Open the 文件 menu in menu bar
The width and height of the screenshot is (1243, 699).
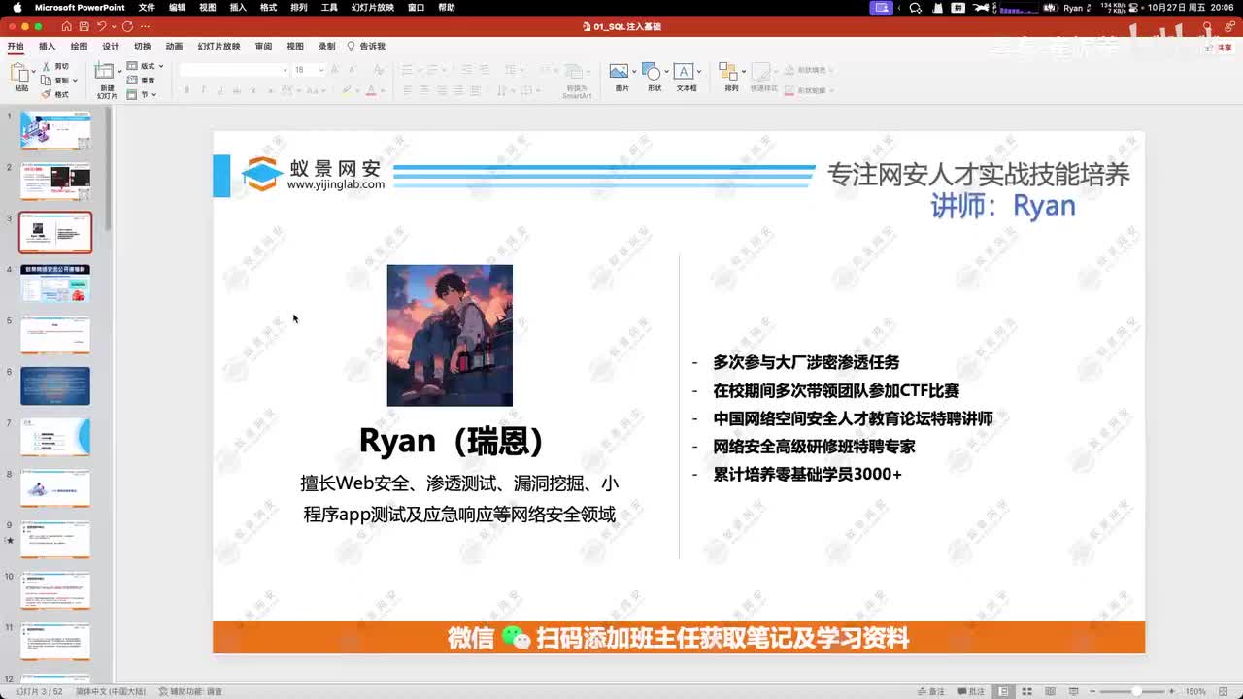point(147,7)
